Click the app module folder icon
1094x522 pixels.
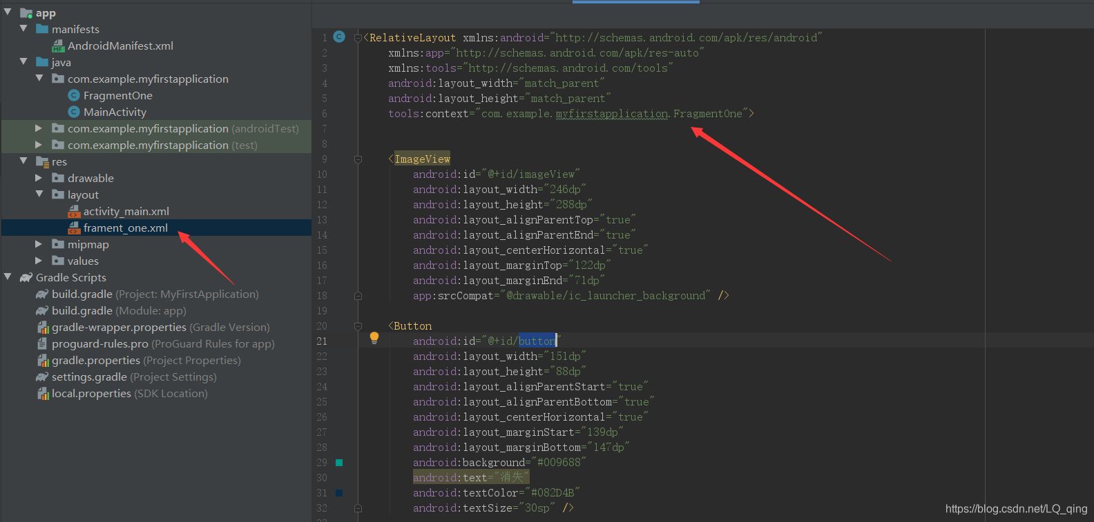(x=26, y=12)
